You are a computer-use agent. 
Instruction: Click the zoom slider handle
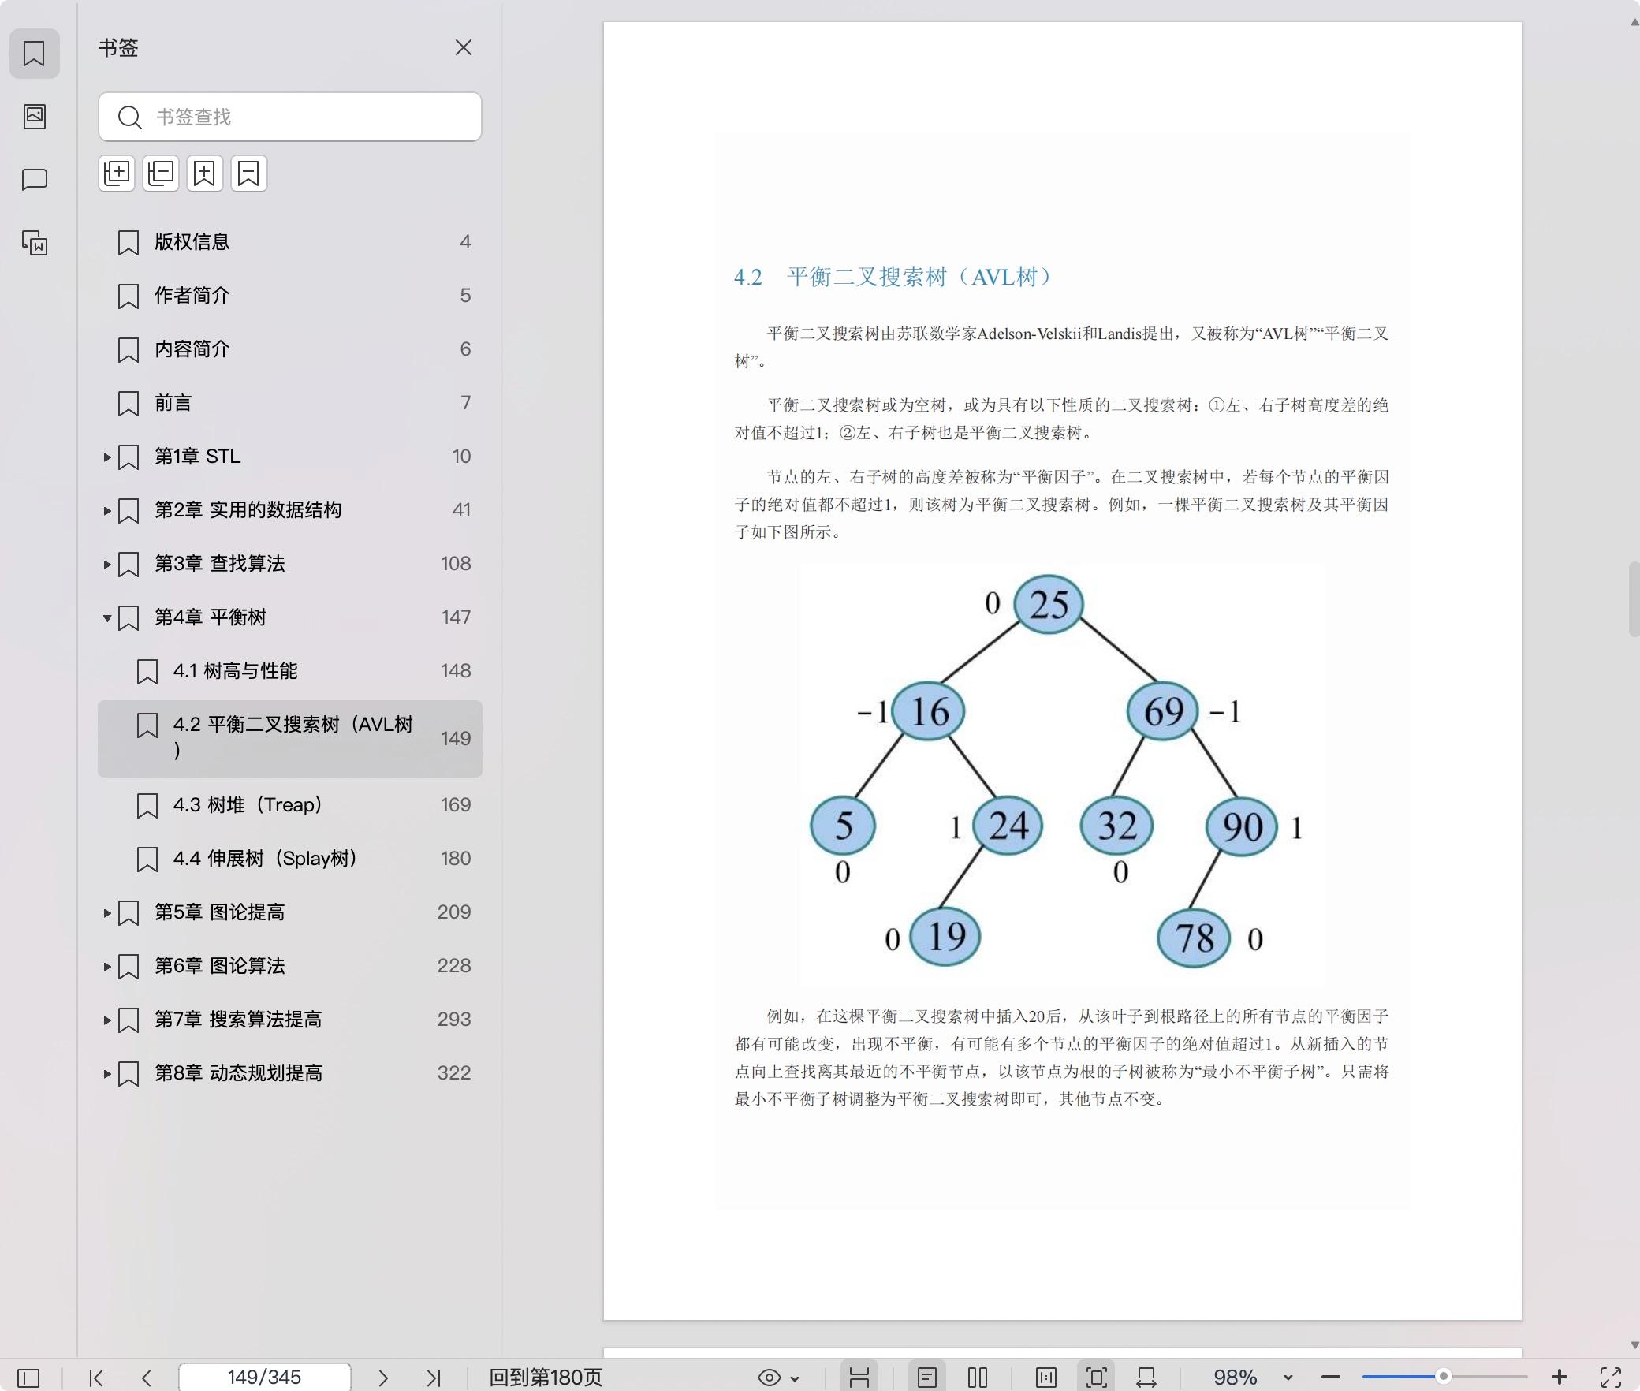coord(1443,1377)
